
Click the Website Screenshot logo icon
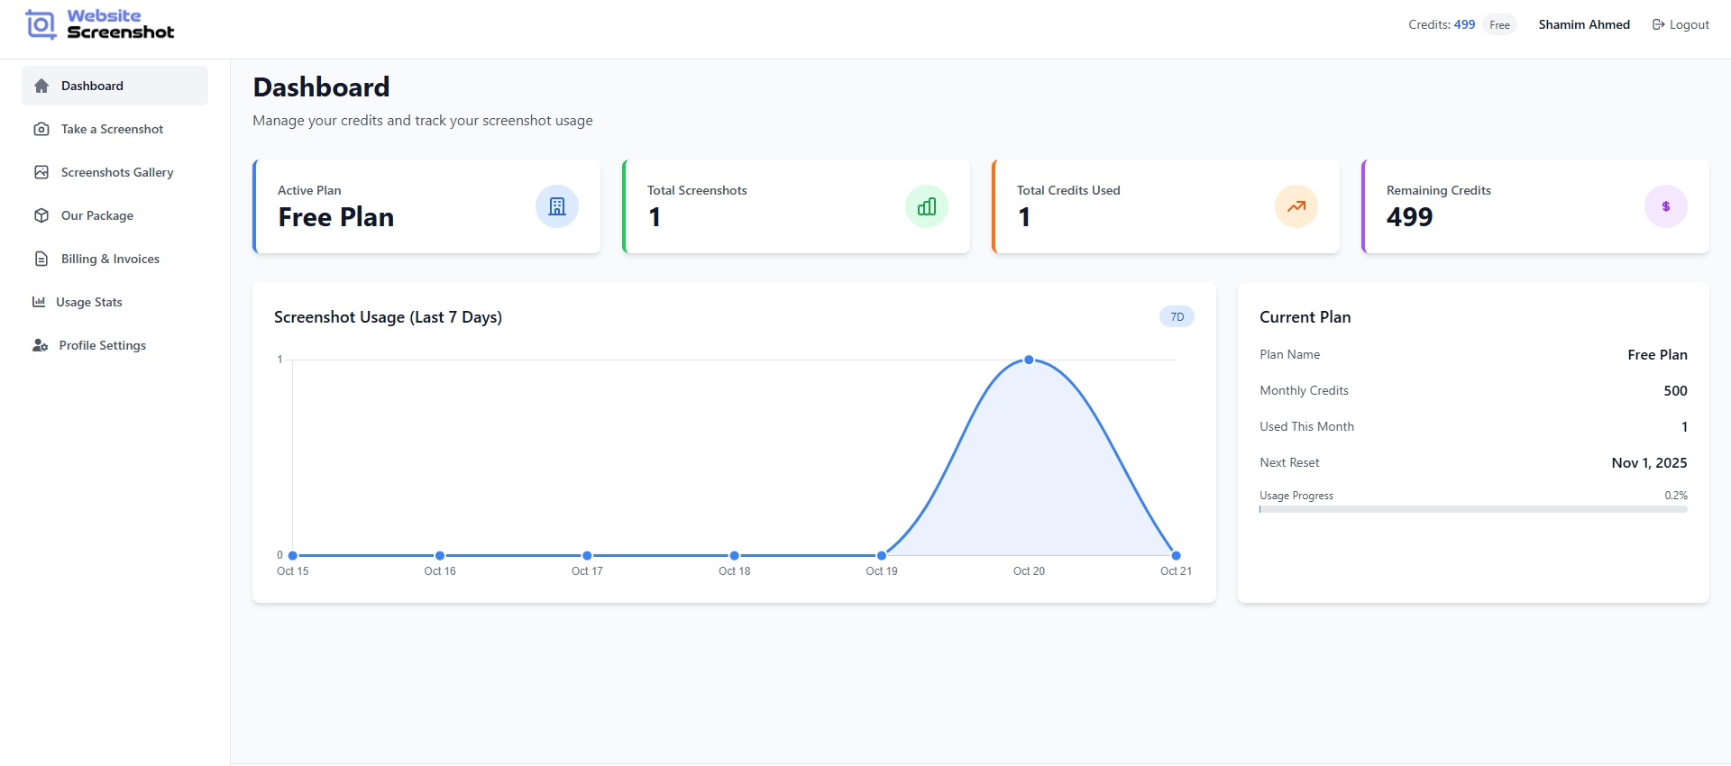tap(41, 24)
